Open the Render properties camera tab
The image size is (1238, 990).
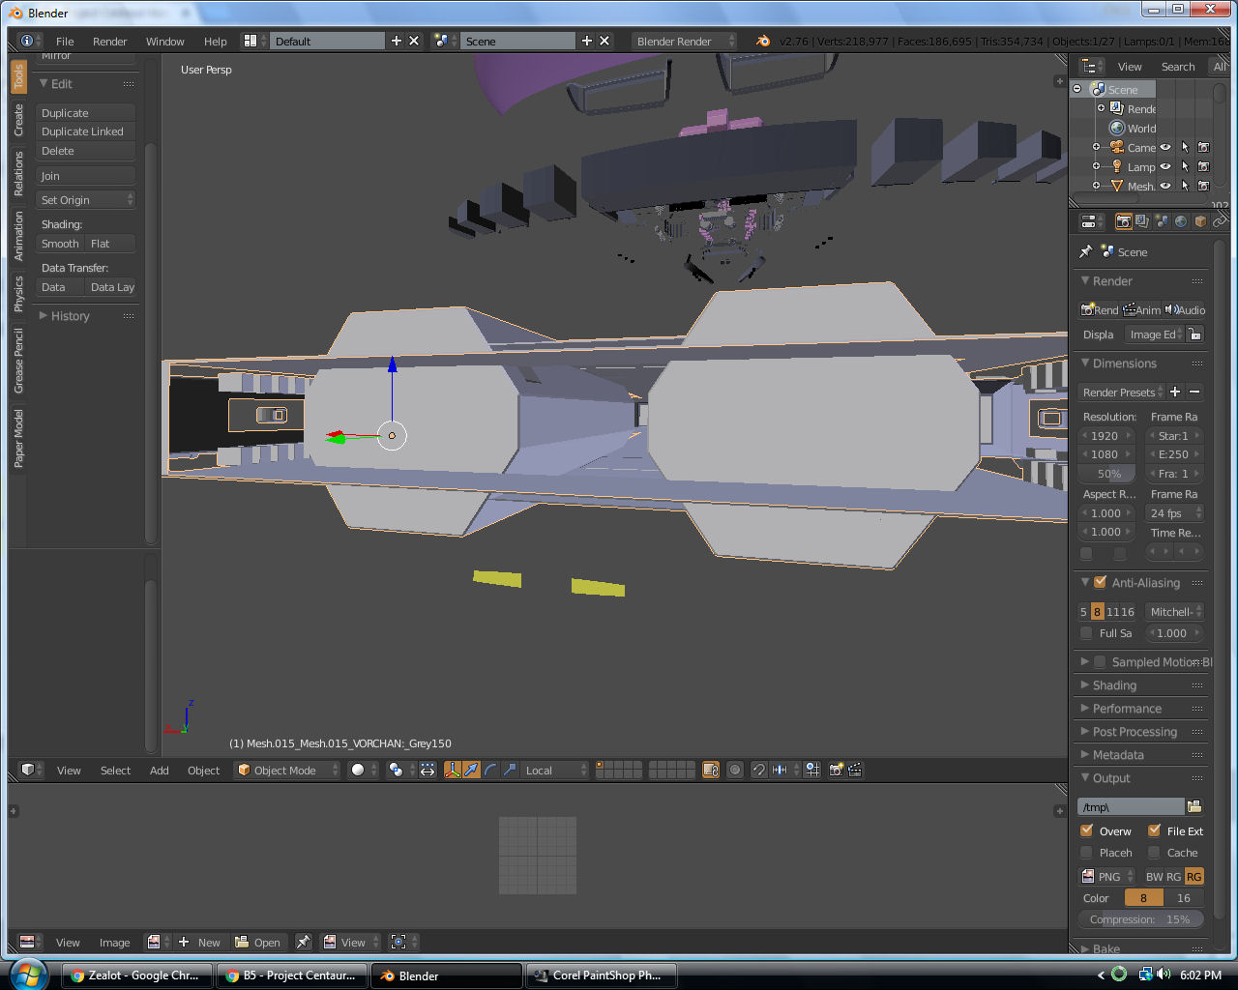(1123, 221)
